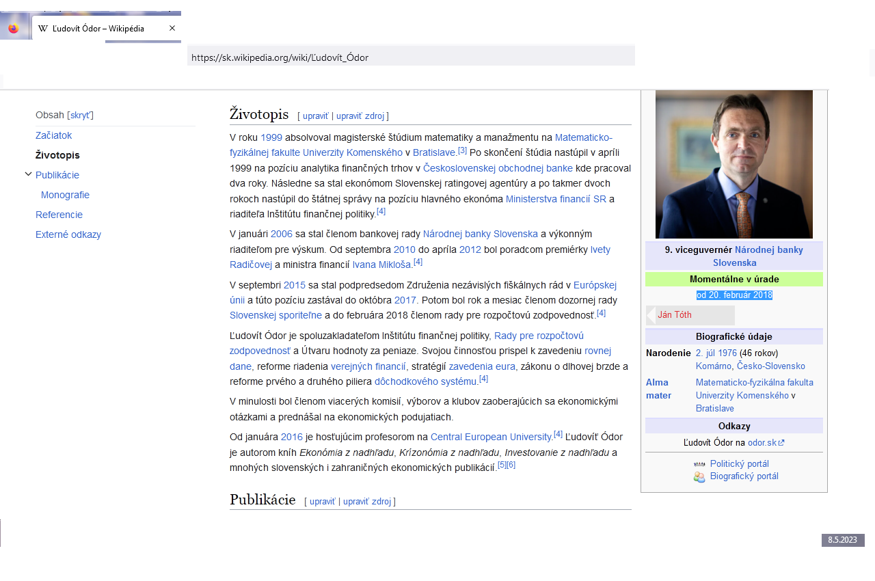Collapse the Publikácie section in the contents
Image resolution: width=875 pixels, height=581 pixels.
click(x=28, y=174)
